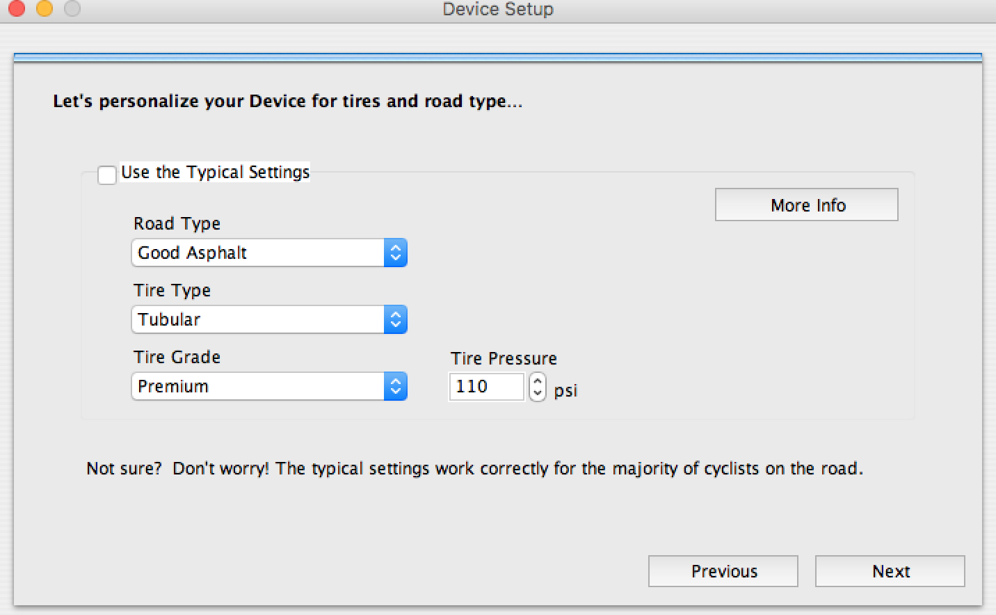
Task: Click the Tire Type label
Action: (x=172, y=290)
